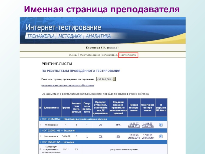Open 'рейтинг-листы' navigation link

click(128, 55)
